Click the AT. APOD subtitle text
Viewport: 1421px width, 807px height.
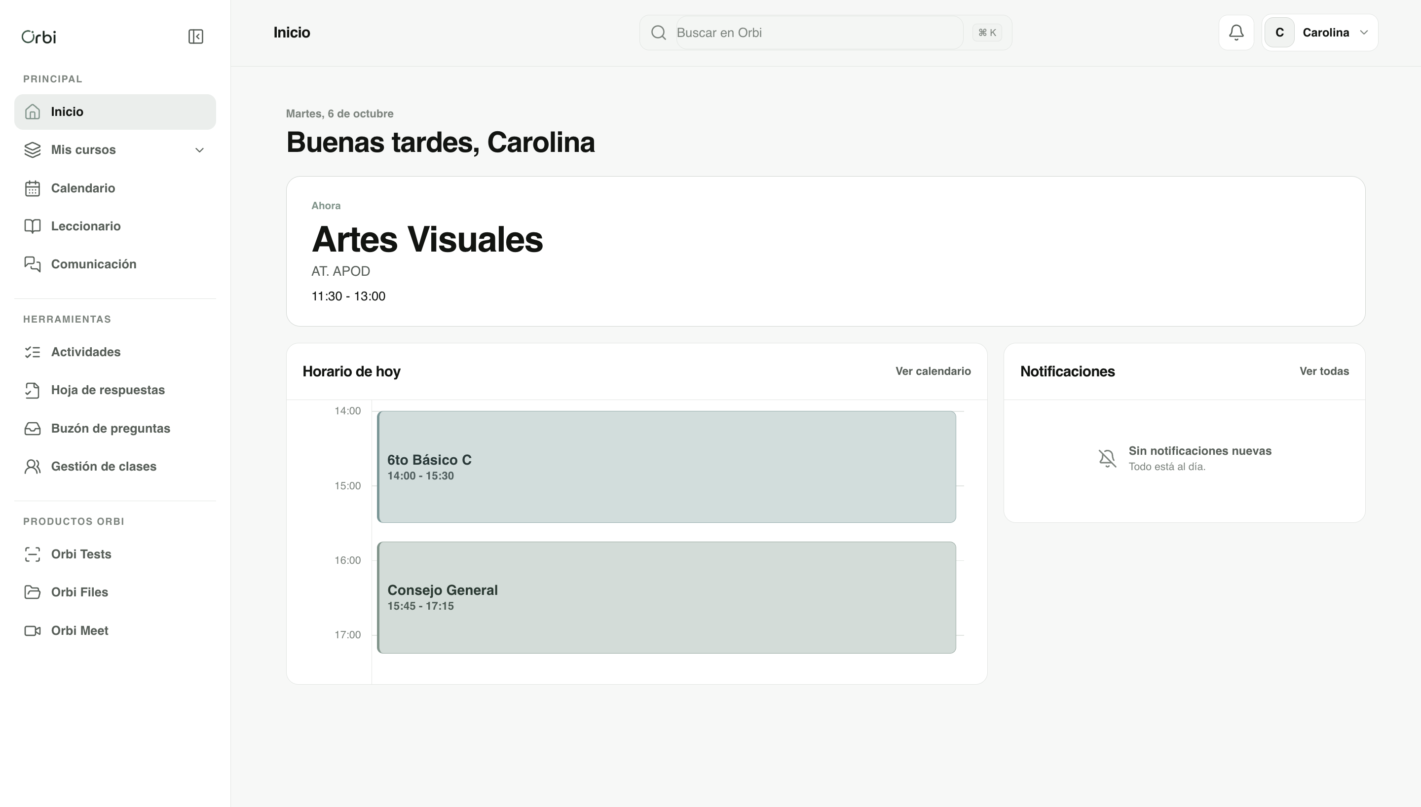[340, 271]
